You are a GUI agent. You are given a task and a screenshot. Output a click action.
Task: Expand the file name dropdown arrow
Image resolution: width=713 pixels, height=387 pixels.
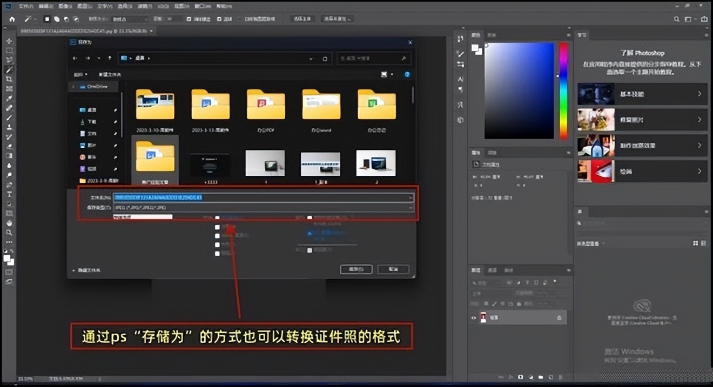[411, 198]
